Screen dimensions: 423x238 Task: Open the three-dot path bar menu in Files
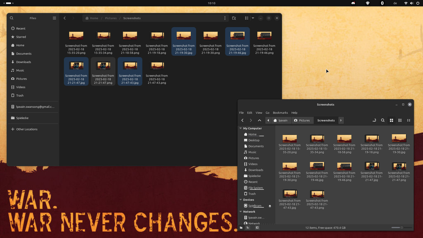225,18
